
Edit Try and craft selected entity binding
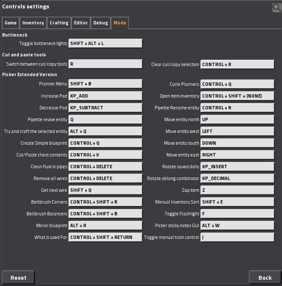[105, 131]
